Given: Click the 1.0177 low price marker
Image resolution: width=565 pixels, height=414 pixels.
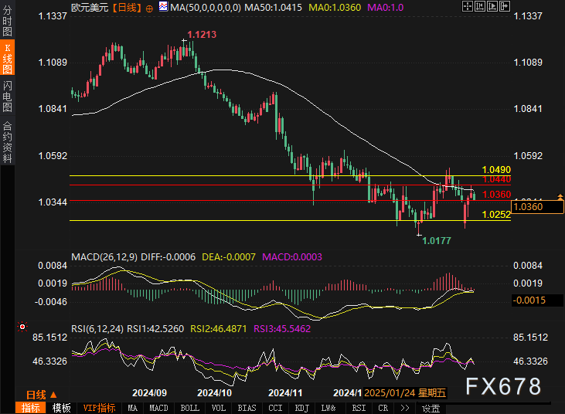Looking at the screenshot, I should (x=437, y=240).
